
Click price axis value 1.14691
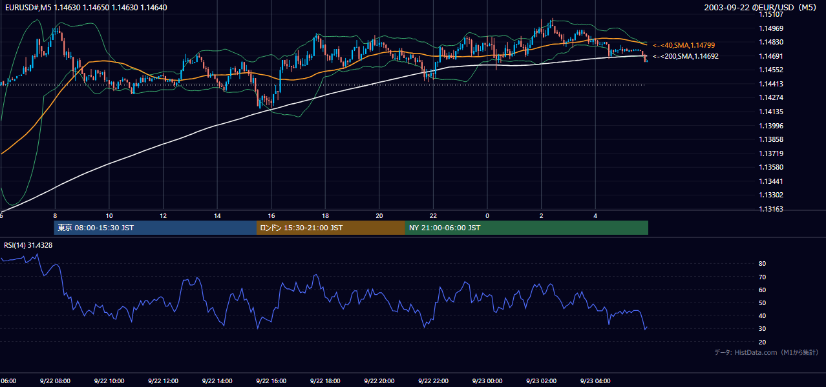point(772,56)
